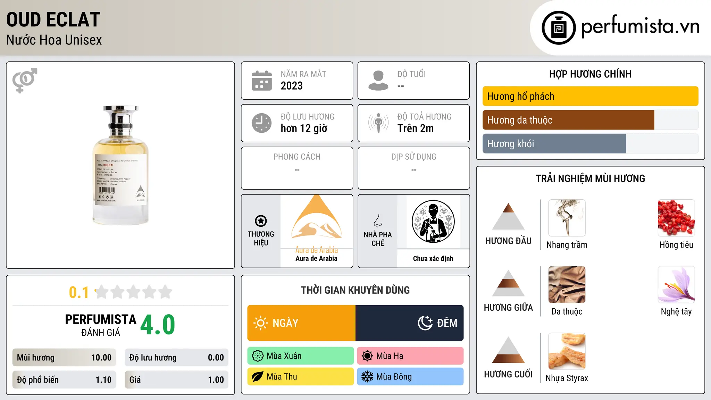Click the Nhựa Styrax resin image

coord(567,351)
